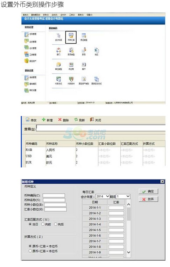Click the 放弃 button

point(148,199)
